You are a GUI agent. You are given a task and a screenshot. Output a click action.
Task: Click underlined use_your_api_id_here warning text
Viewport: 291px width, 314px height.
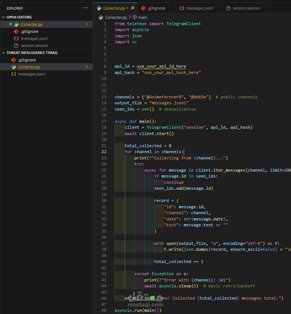pos(162,66)
